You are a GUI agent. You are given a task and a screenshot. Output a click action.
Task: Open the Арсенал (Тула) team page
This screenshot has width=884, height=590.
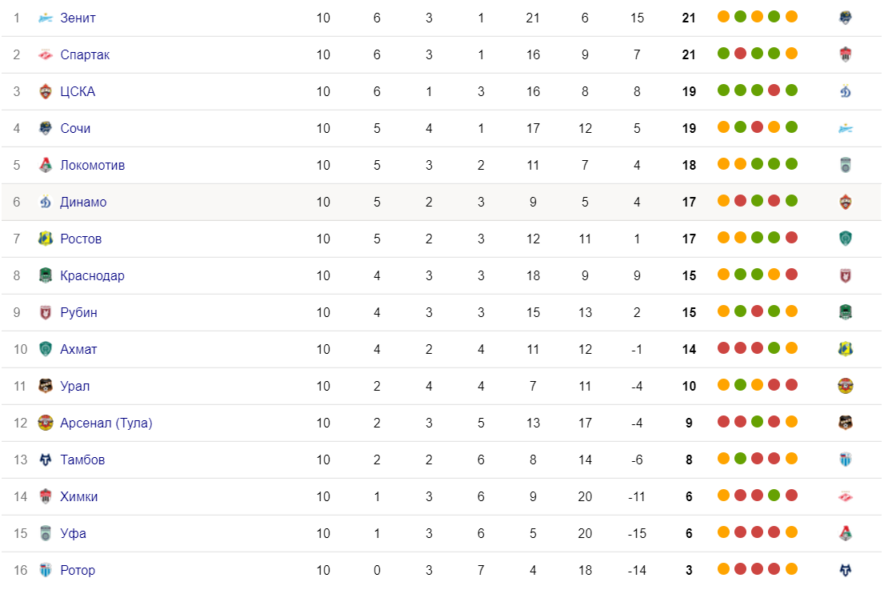point(106,423)
